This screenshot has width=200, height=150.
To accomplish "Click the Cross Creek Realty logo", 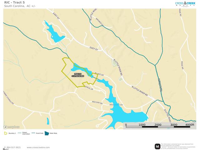I will (x=185, y=4).
